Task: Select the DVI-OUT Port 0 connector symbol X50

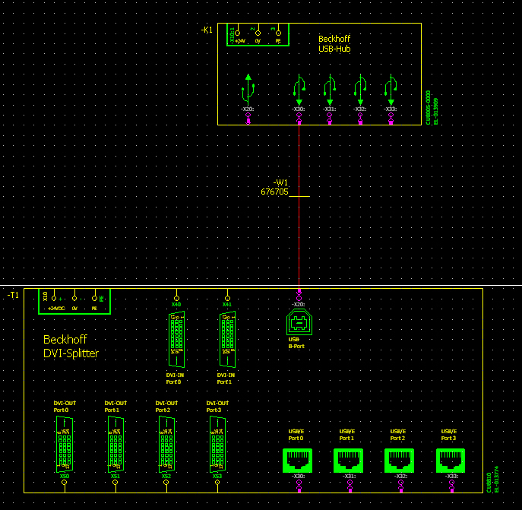Action: [x=65, y=444]
